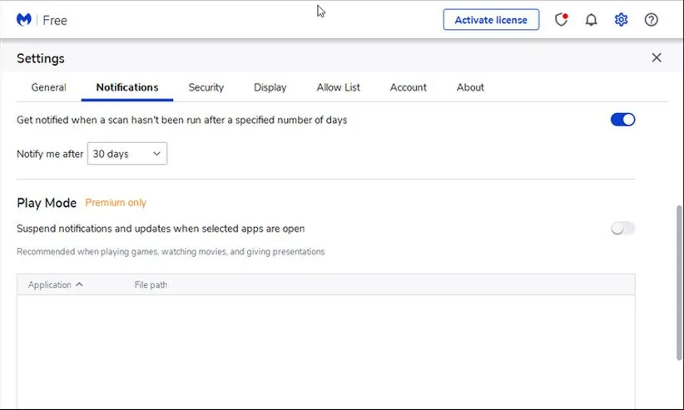Open the Display tab

[270, 87]
